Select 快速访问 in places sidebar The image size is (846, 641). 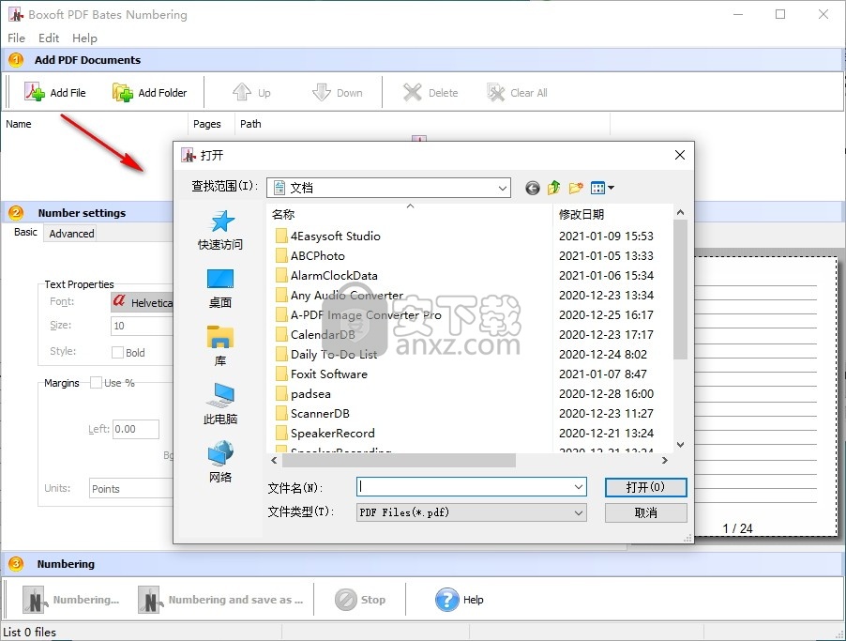(220, 231)
